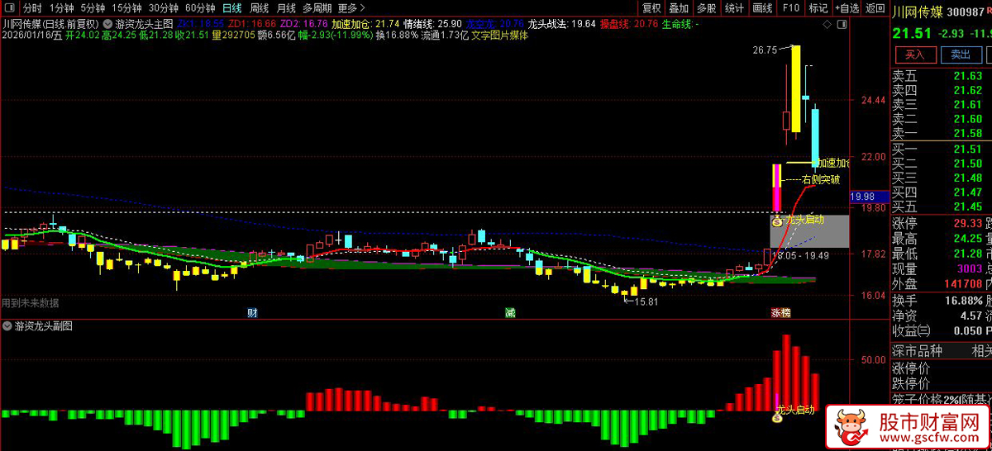Click the 龙头启动 label on main chart
The height and width of the screenshot is (451, 992).
click(x=804, y=220)
